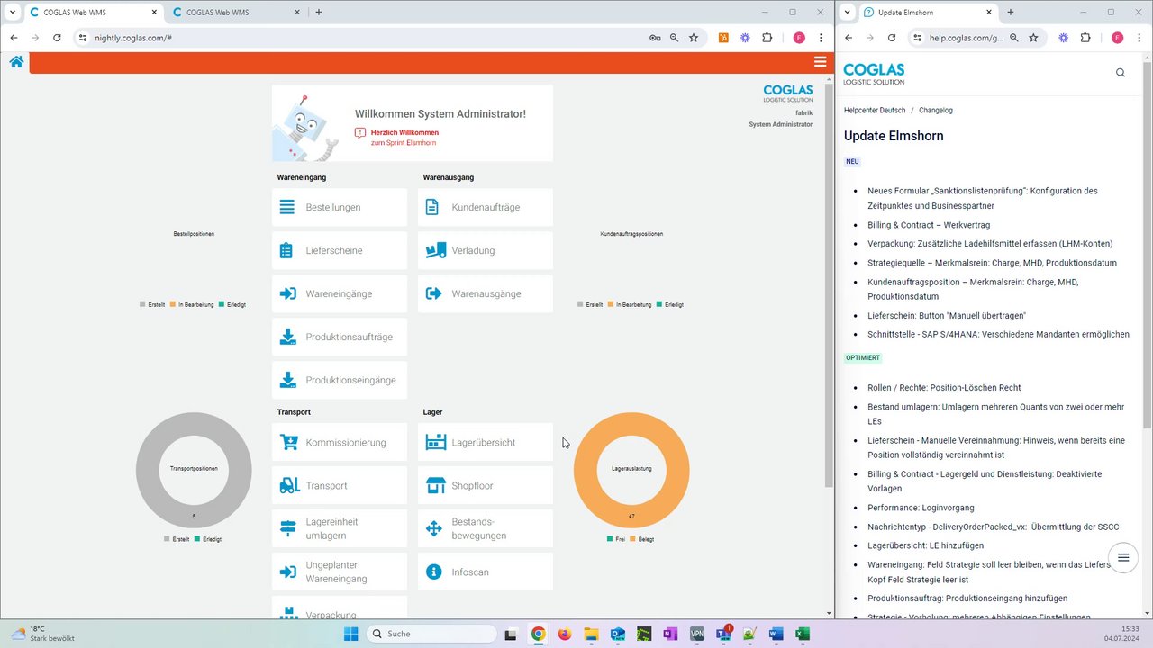Open the Bestandsbewegungen tile
This screenshot has width=1153, height=648.
click(x=486, y=528)
